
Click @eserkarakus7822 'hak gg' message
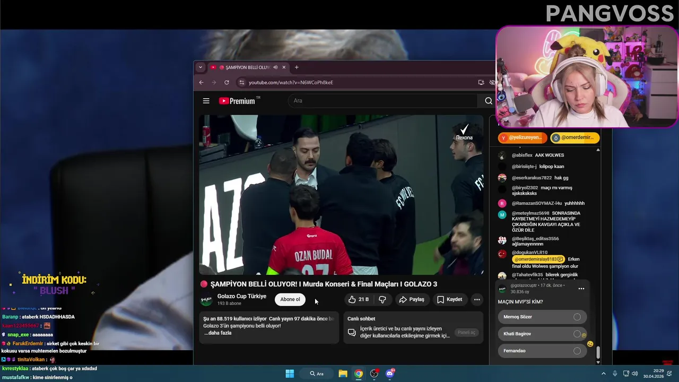[561, 178]
